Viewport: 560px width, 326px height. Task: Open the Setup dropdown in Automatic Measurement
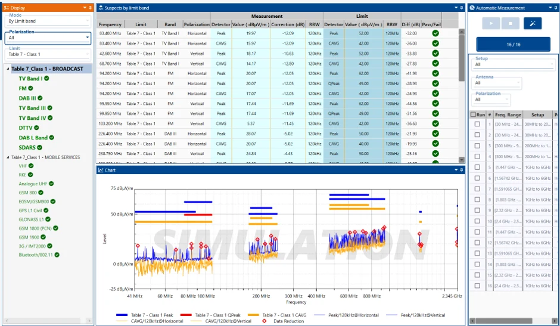(x=513, y=64)
